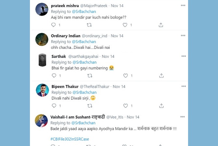The height and width of the screenshot is (146, 218).
Task: Reply to prateek mishra's tweet
Action: pyautogui.click(x=54, y=25)
